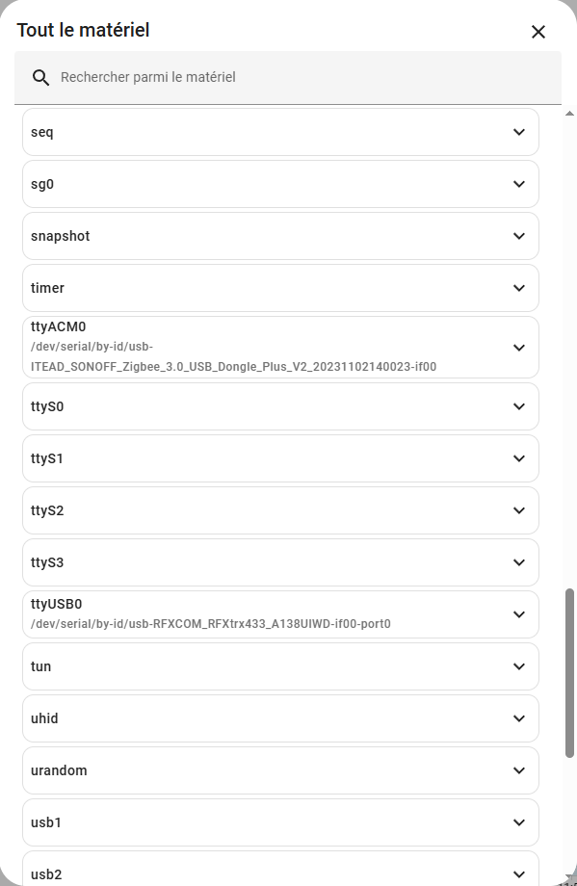Focus the Rechercher parmi le matériel field

pyautogui.click(x=288, y=77)
